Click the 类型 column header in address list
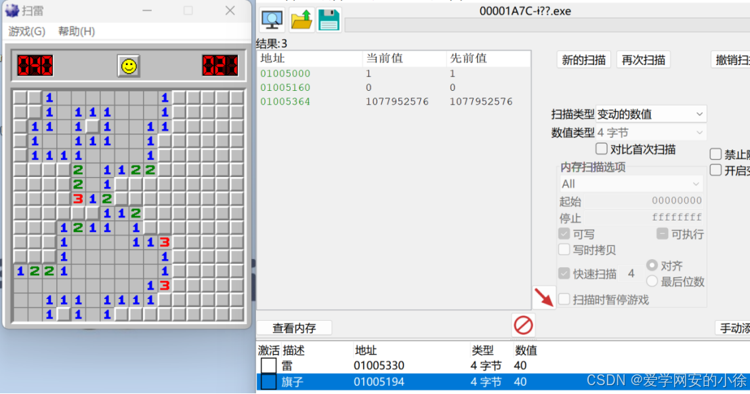 482,351
